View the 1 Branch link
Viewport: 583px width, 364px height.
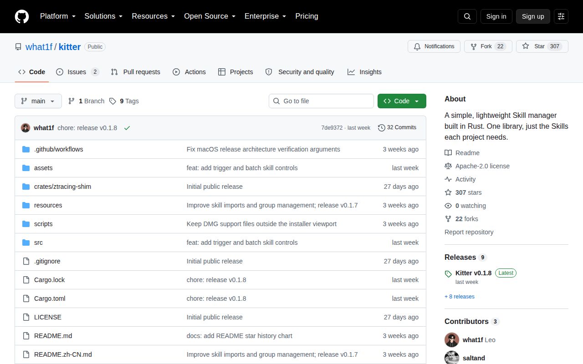click(86, 101)
